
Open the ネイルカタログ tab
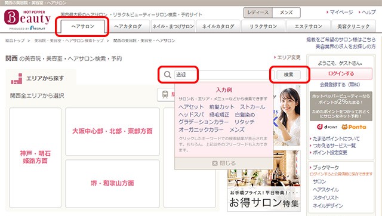[x=218, y=26]
